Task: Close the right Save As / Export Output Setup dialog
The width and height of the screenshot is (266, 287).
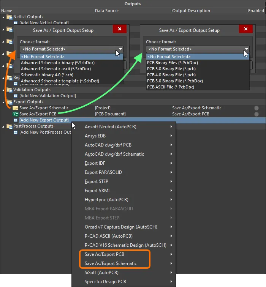Action: [246, 29]
